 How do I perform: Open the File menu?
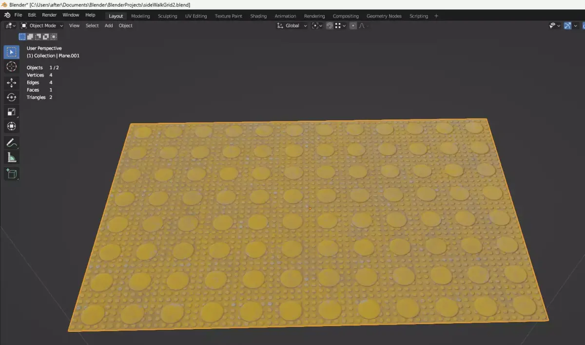tap(18, 15)
